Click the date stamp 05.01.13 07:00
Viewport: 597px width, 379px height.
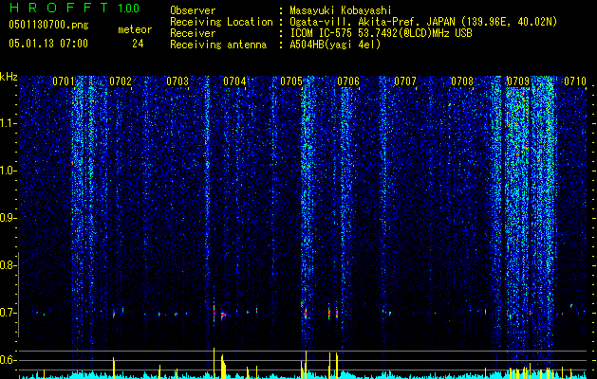pos(48,44)
